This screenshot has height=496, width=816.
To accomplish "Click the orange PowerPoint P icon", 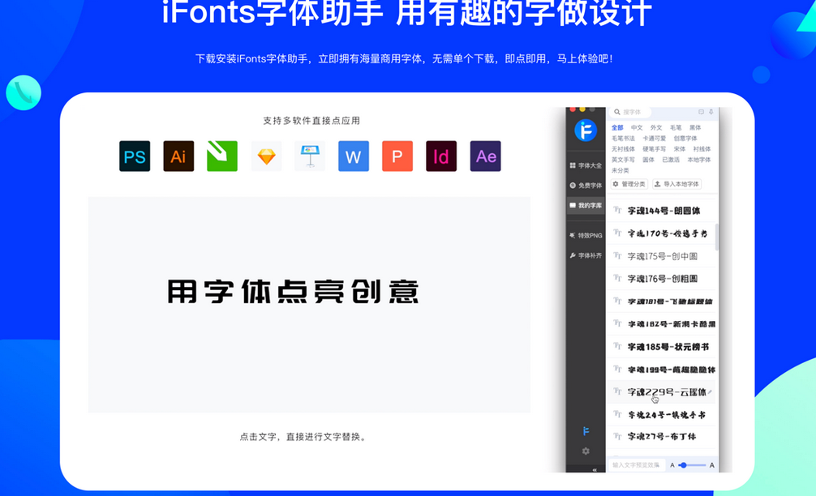I will 397,156.
